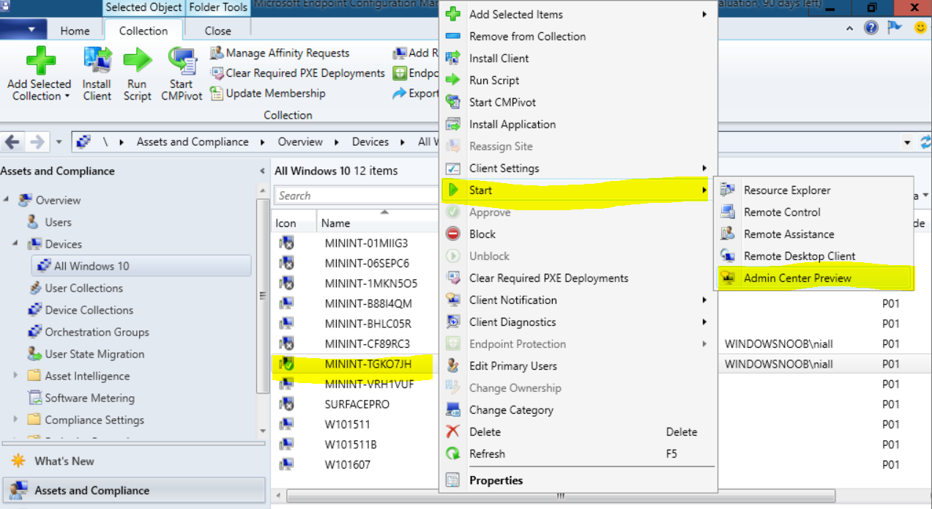This screenshot has width=932, height=509.
Task: Launch Remote Control from Start submenu
Action: tap(814, 212)
